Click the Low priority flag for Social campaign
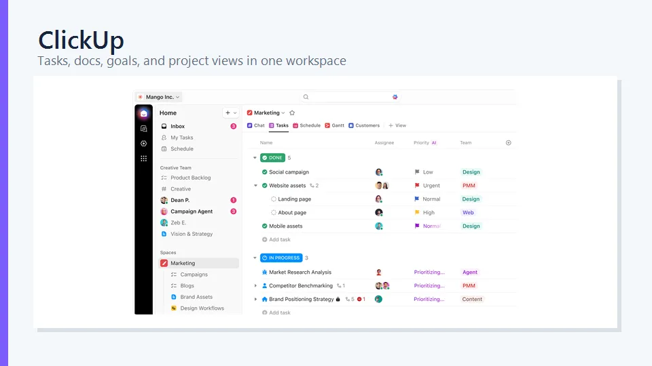This screenshot has height=366, width=652. 417,171
